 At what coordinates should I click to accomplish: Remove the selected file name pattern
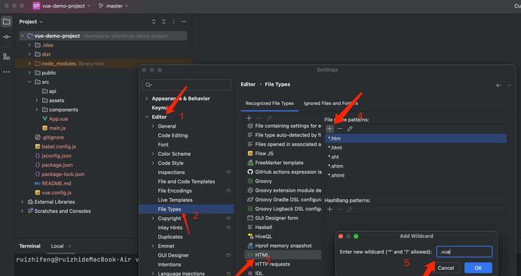pos(339,128)
